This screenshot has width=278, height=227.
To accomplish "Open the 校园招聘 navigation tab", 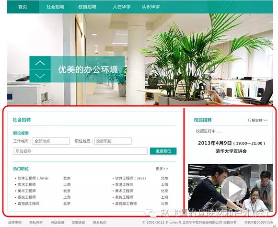I will 87,7.
